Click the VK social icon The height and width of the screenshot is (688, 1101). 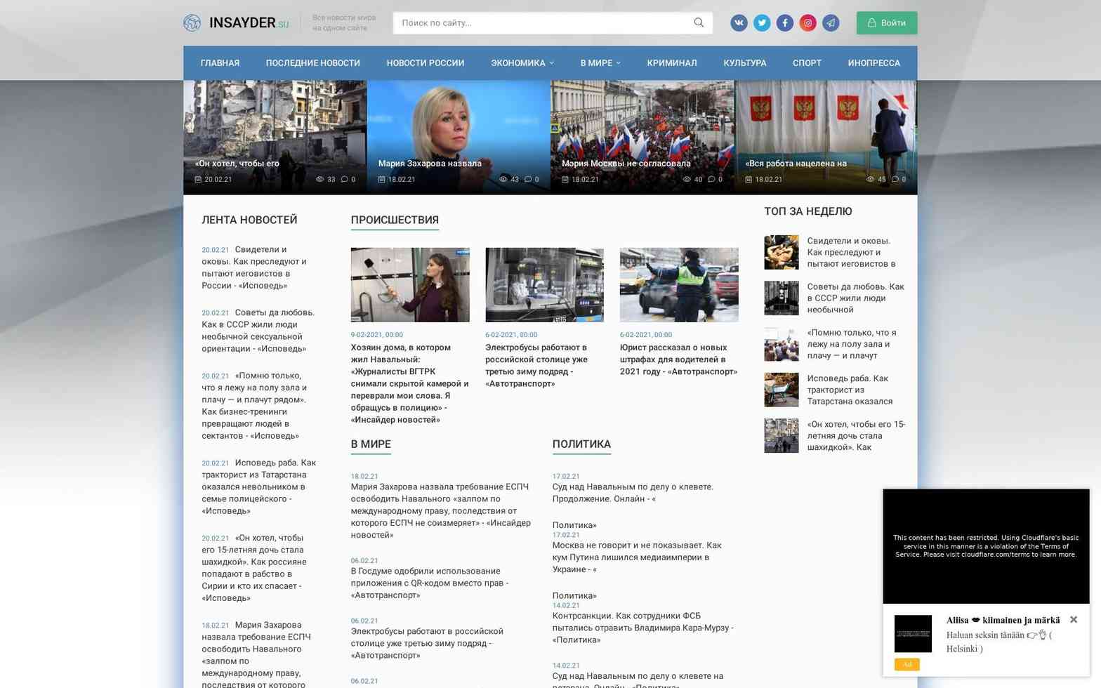[739, 23]
